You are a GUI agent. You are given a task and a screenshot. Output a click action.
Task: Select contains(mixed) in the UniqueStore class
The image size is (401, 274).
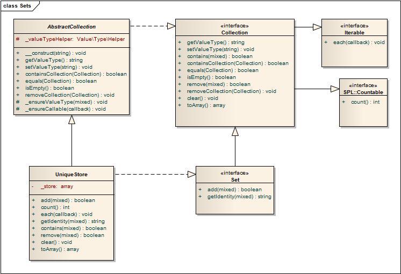pyautogui.click(x=69, y=228)
